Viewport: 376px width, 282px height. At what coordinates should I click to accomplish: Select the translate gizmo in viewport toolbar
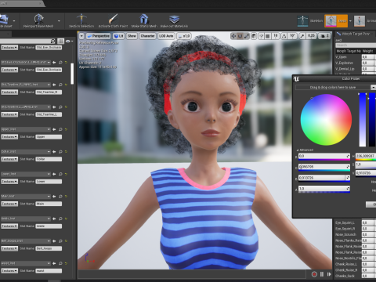pyautogui.click(x=233, y=36)
